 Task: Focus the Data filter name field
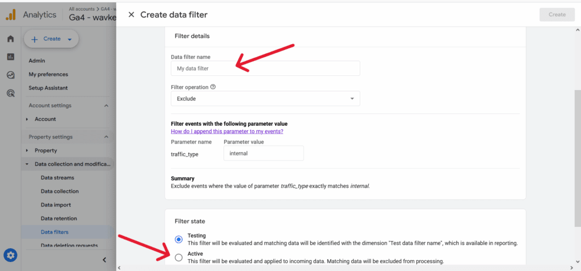[266, 69]
